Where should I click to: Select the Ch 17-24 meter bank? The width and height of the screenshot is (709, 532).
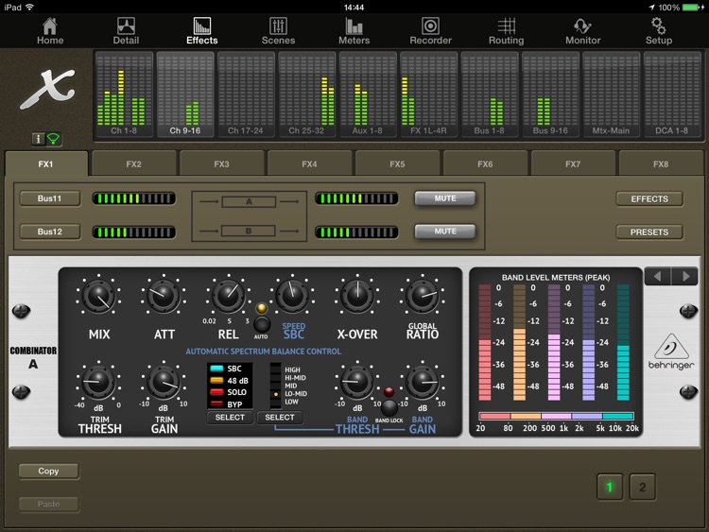pos(246,94)
